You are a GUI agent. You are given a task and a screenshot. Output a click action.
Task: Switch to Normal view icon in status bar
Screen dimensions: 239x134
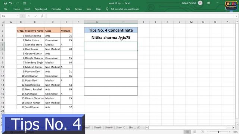click(x=187, y=132)
